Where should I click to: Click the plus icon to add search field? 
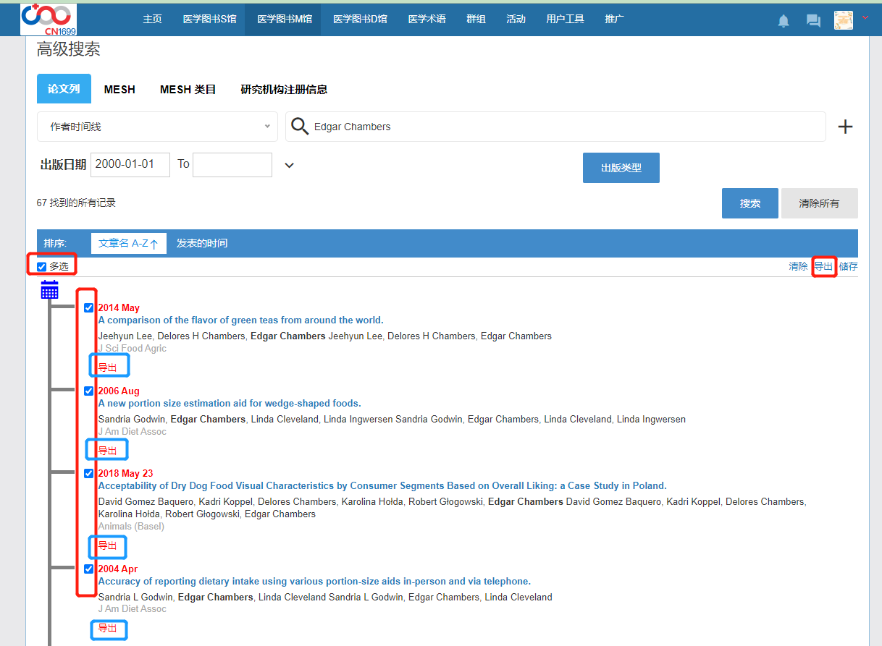(x=845, y=127)
